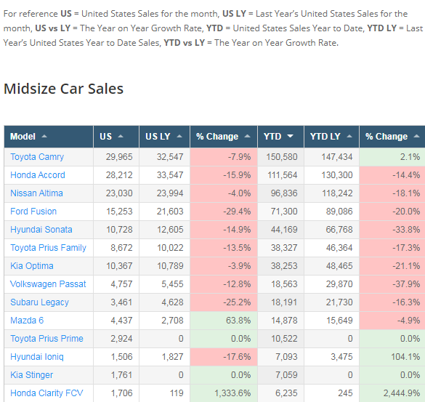Select Passat YTD change -37.9%
Screen dimensions: 425x402
pyautogui.click(x=406, y=284)
